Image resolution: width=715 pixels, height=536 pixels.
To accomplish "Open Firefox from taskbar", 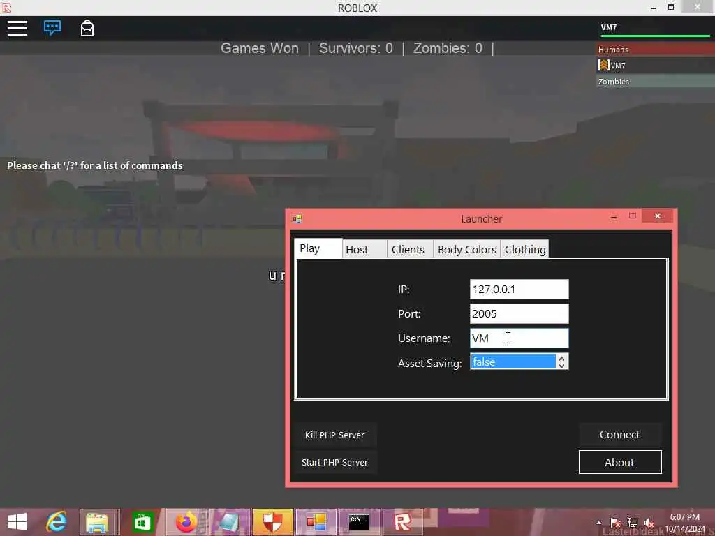I will [186, 522].
